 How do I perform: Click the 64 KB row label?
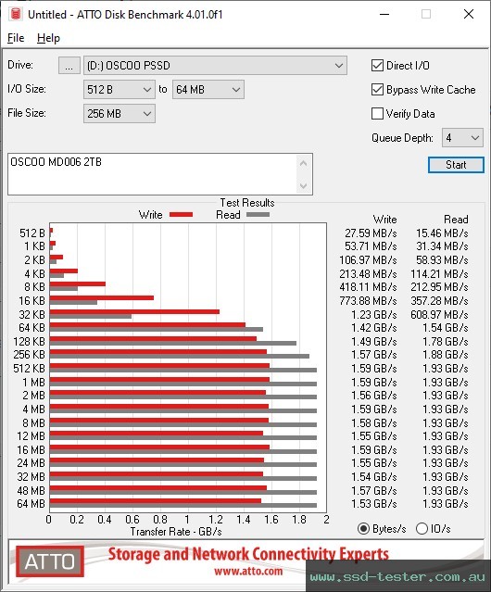tap(32, 328)
